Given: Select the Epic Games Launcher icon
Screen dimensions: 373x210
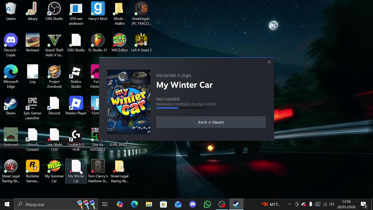Looking at the screenshot, I should [x=32, y=108].
